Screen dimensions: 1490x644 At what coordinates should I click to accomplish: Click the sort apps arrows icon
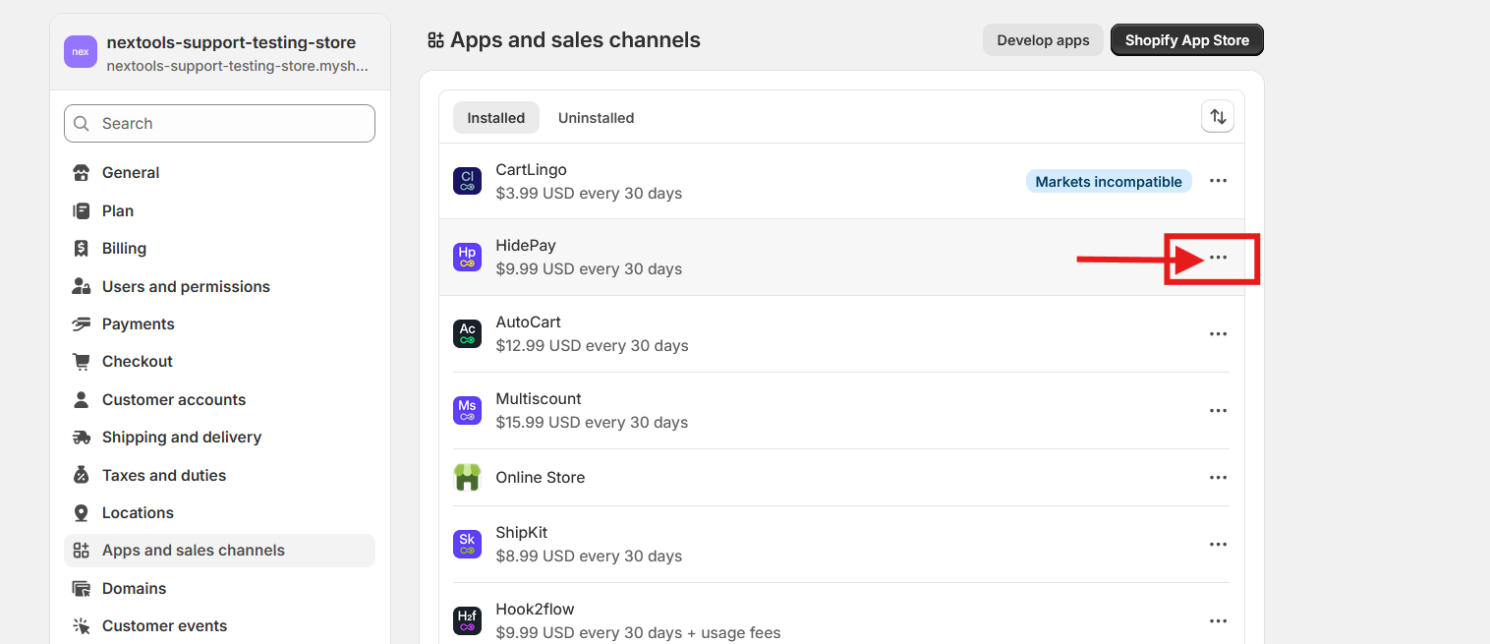click(x=1218, y=117)
